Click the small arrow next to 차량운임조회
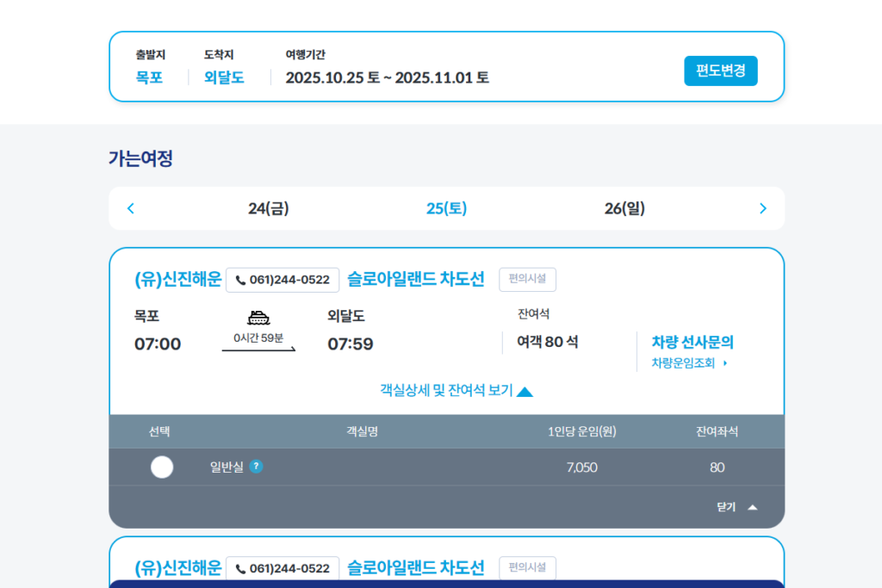Image resolution: width=882 pixels, height=588 pixels. 725,363
